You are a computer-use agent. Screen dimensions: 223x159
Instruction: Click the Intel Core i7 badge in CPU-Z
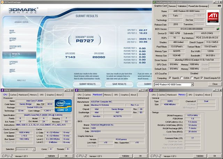(63, 106)
